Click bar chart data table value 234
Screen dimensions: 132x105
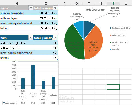click(43, 103)
